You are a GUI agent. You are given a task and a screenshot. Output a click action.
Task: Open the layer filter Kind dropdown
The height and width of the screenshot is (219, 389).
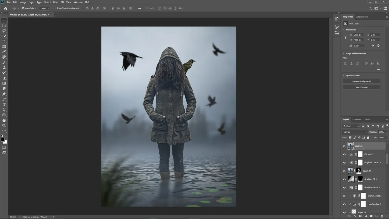(351, 126)
